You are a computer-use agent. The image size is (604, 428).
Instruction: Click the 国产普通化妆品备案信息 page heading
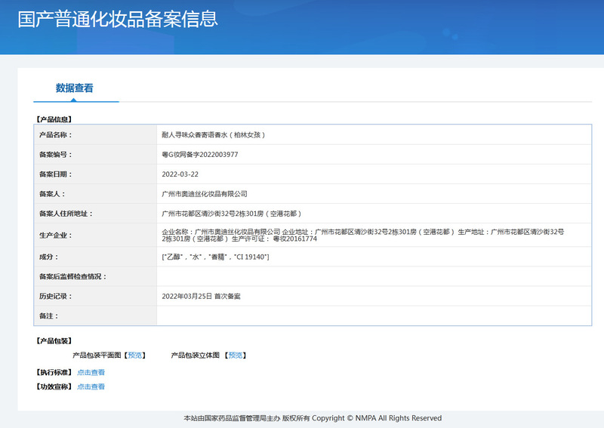point(118,20)
